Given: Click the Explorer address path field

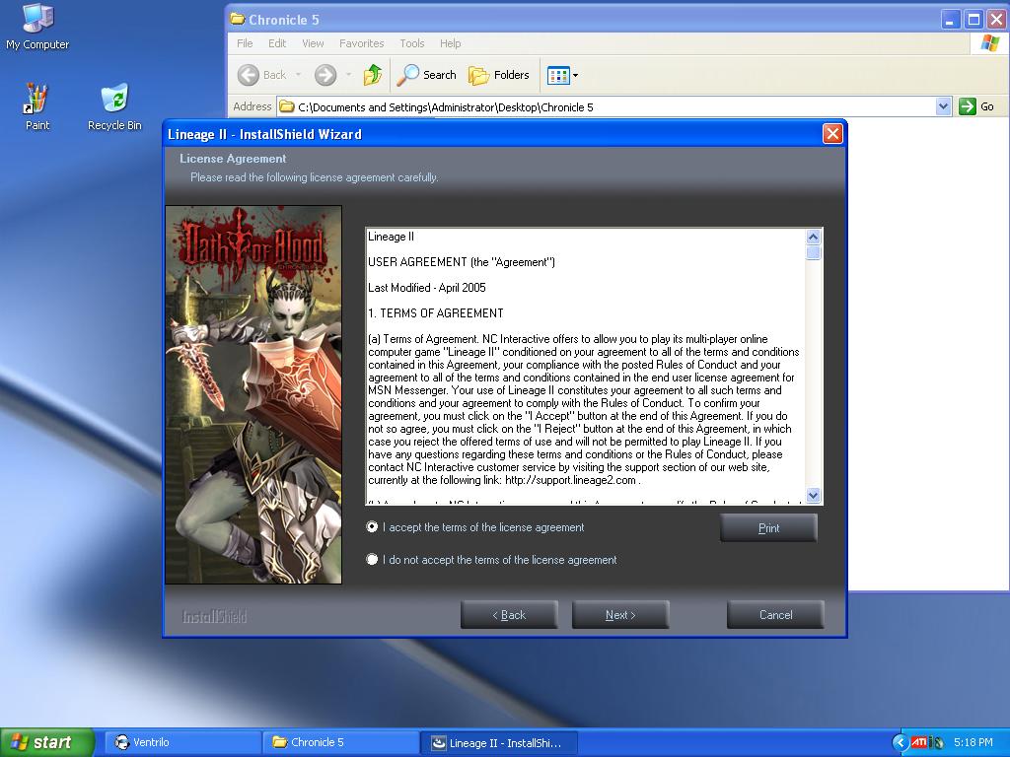Looking at the screenshot, I should 606,106.
